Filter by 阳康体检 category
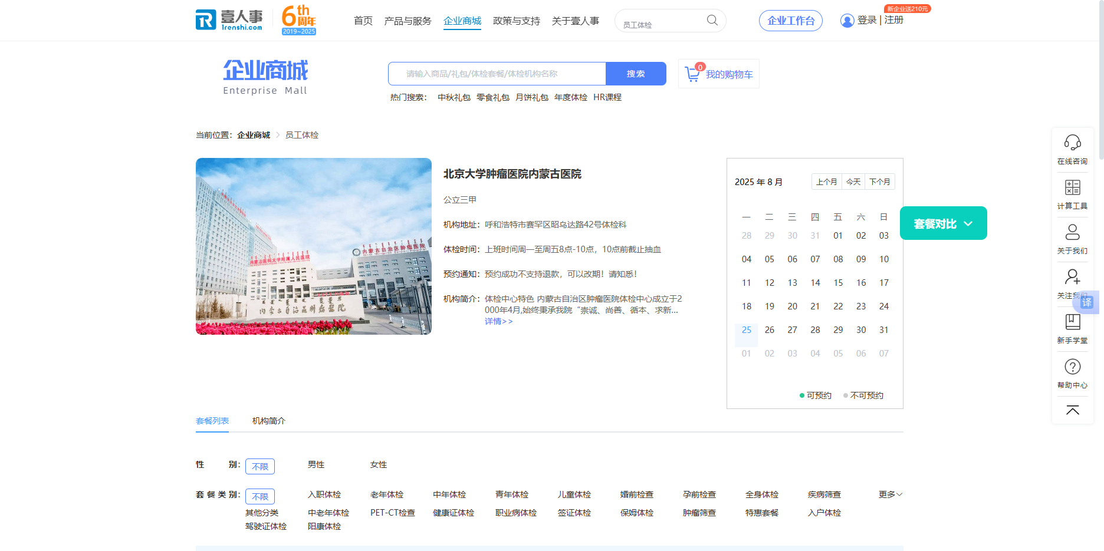 point(324,526)
